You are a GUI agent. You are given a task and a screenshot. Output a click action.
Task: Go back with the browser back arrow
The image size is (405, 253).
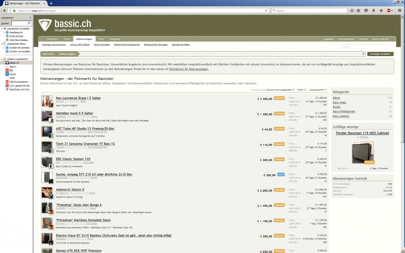(x=5, y=10)
